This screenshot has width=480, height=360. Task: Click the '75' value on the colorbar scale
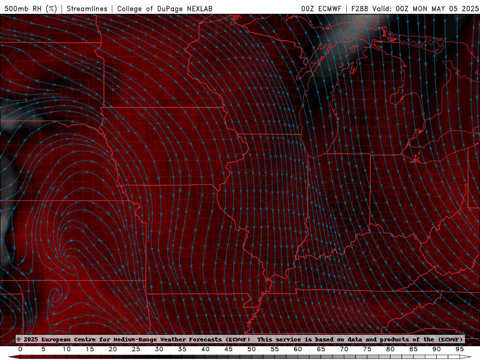367,349
